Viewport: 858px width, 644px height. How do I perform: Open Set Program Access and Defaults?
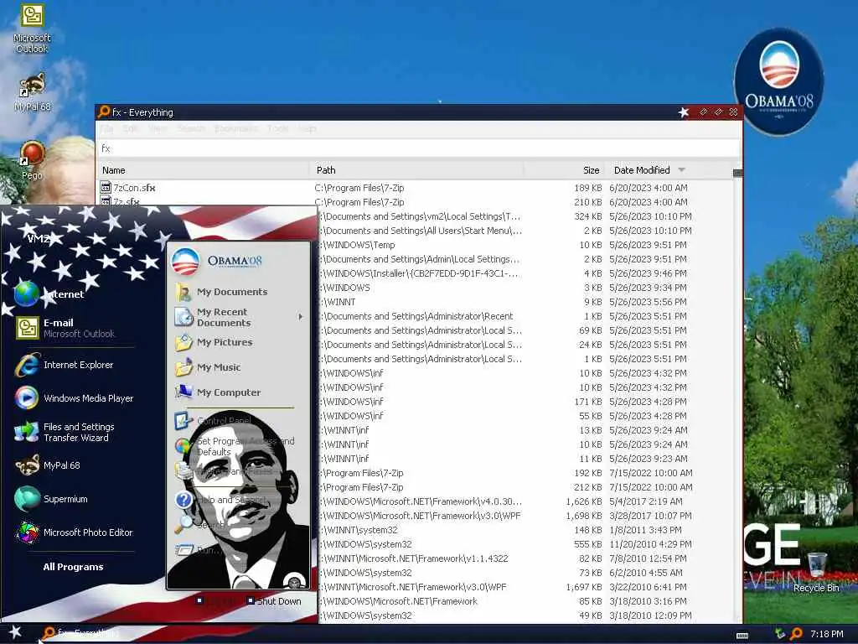(x=235, y=446)
